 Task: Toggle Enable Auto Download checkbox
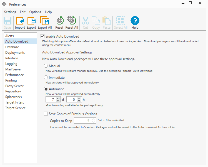[x=42, y=36]
